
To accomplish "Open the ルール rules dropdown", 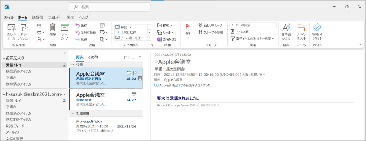I will coord(165,32).
